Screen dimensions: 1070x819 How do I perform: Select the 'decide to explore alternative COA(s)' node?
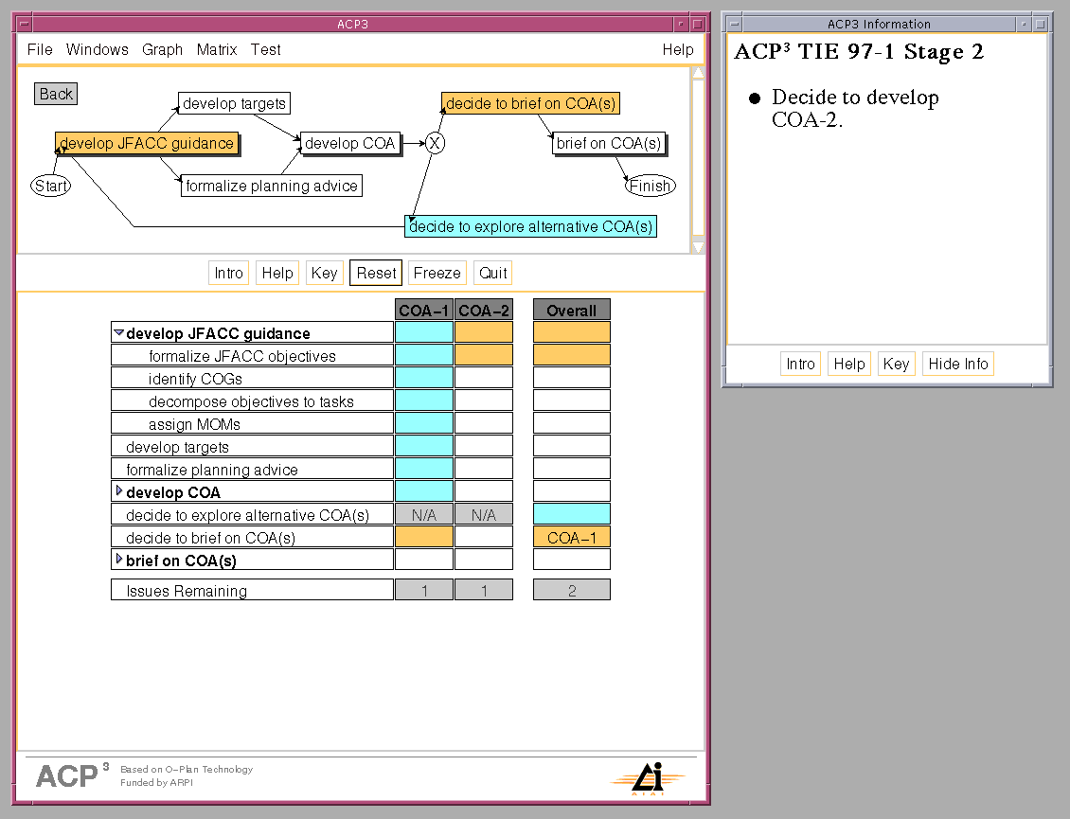[530, 227]
